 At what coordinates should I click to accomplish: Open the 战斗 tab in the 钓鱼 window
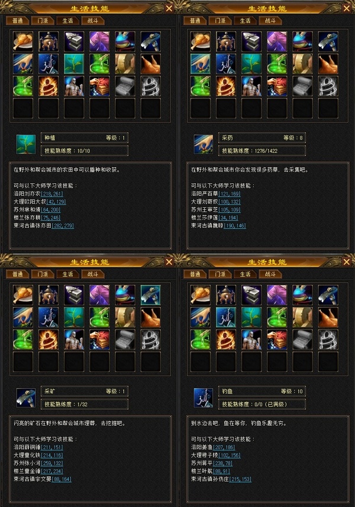(x=270, y=274)
